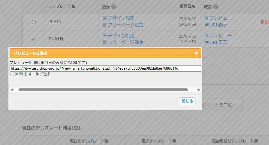Click the このURLをメールで送る link
Image resolution: width=269 pixels, height=145 pixels.
tap(30, 74)
